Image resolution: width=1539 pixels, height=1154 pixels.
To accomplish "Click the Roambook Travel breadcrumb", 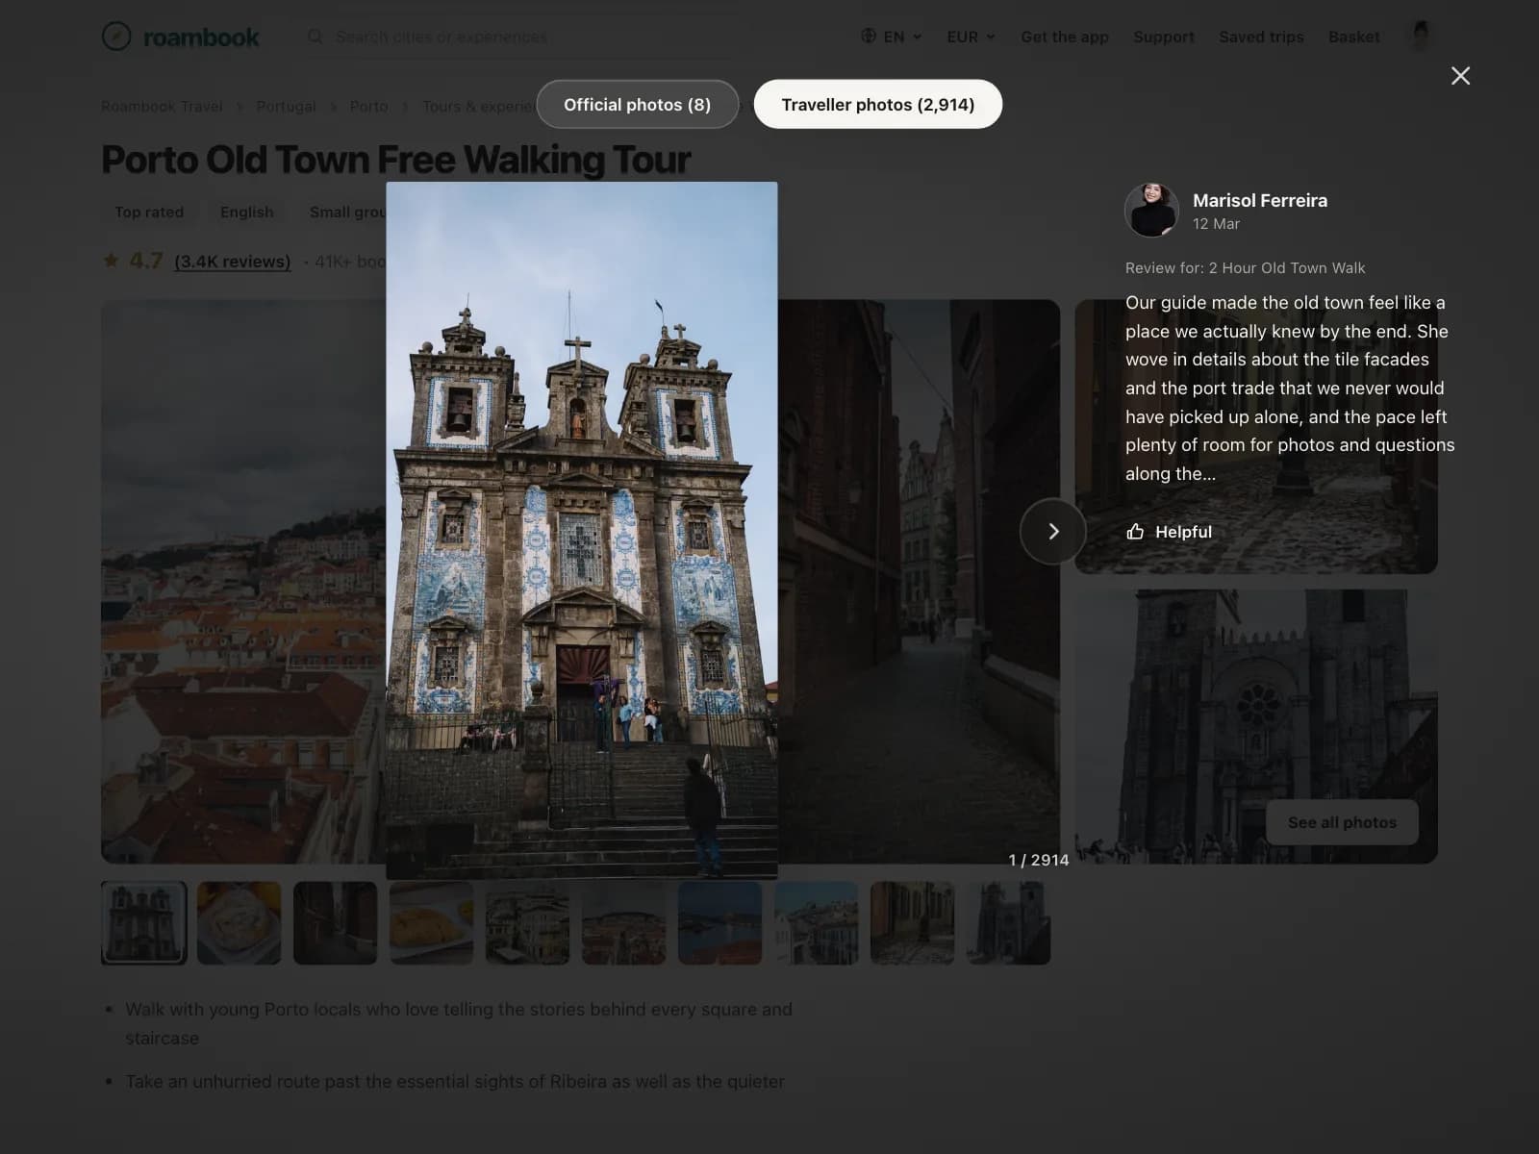I will 162,106.
